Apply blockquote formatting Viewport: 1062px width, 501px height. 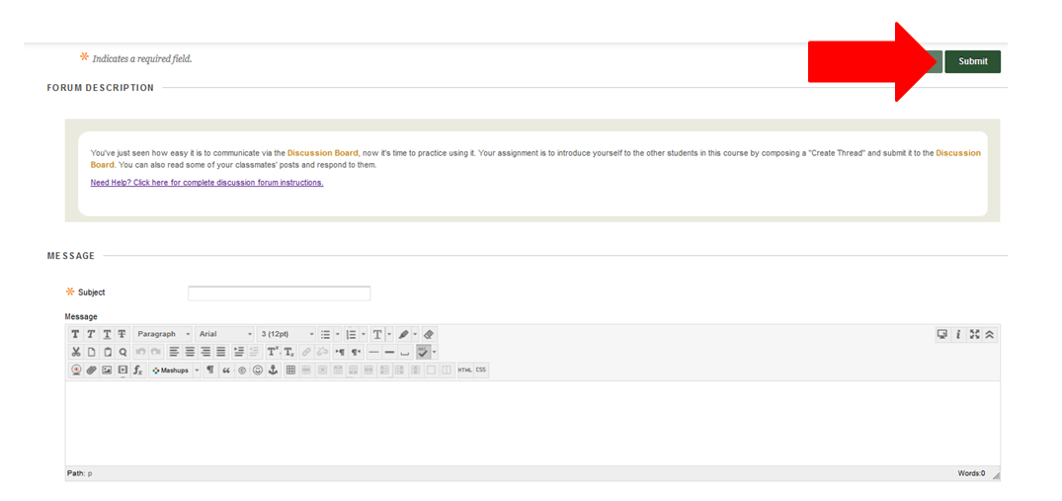(x=226, y=370)
